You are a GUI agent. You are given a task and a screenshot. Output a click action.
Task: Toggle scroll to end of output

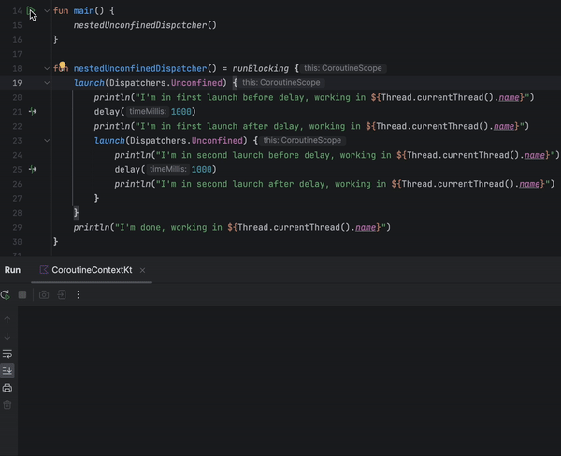[x=7, y=371]
